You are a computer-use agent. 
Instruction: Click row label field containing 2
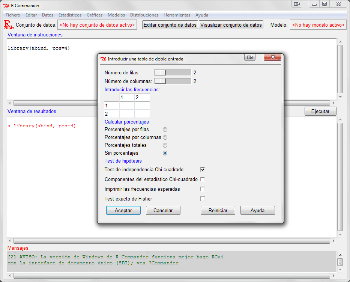pyautogui.click(x=112, y=114)
